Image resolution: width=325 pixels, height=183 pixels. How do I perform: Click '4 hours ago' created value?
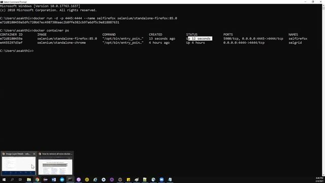(x=159, y=43)
